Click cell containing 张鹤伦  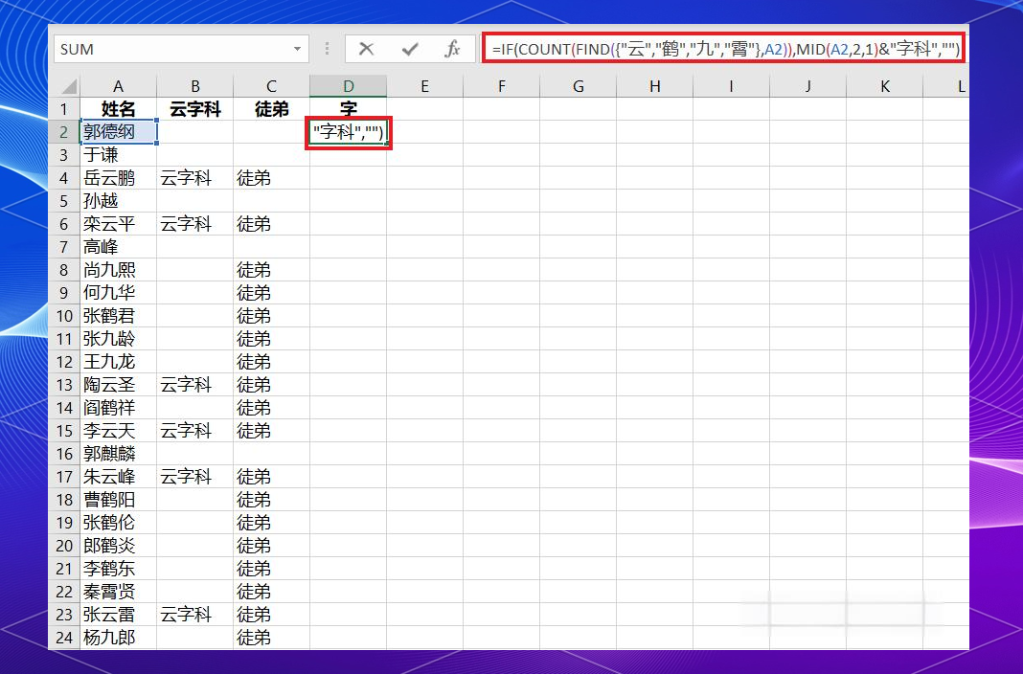118,523
